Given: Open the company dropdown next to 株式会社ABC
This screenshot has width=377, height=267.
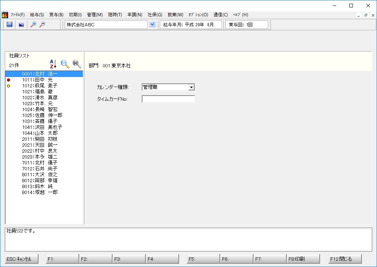Looking at the screenshot, I should tap(152, 24).
